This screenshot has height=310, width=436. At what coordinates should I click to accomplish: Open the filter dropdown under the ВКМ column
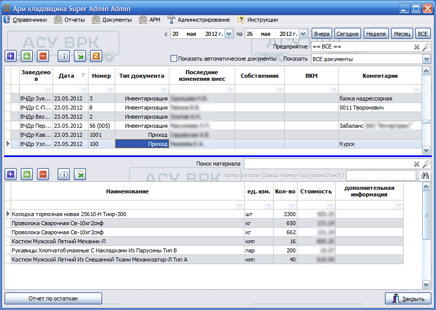tap(334, 89)
